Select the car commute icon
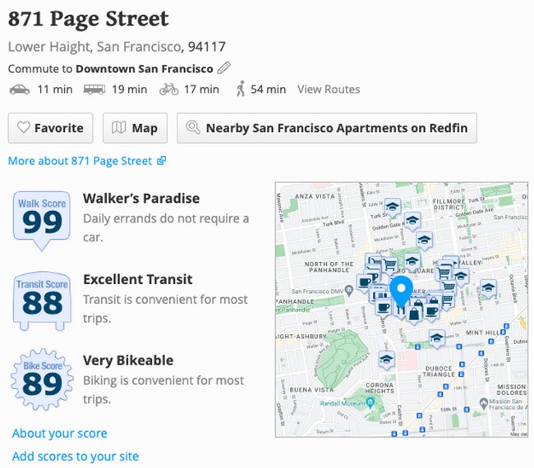Viewport: 534px width, 468px height. (x=20, y=89)
